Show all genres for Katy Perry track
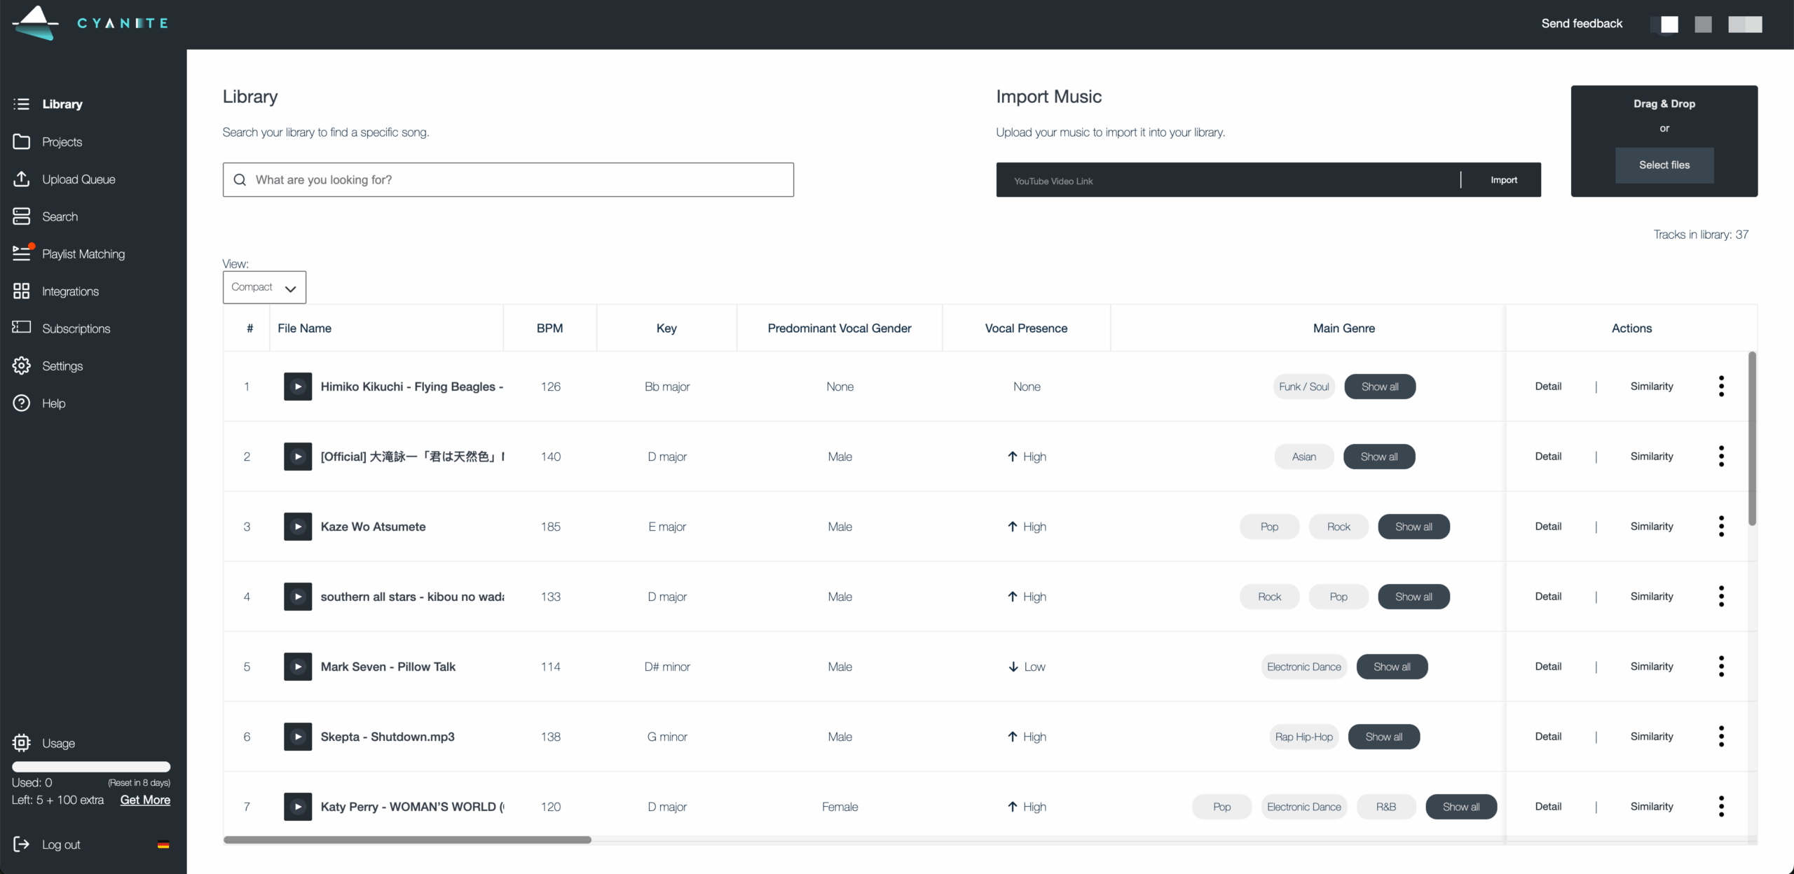1794x874 pixels. point(1461,807)
